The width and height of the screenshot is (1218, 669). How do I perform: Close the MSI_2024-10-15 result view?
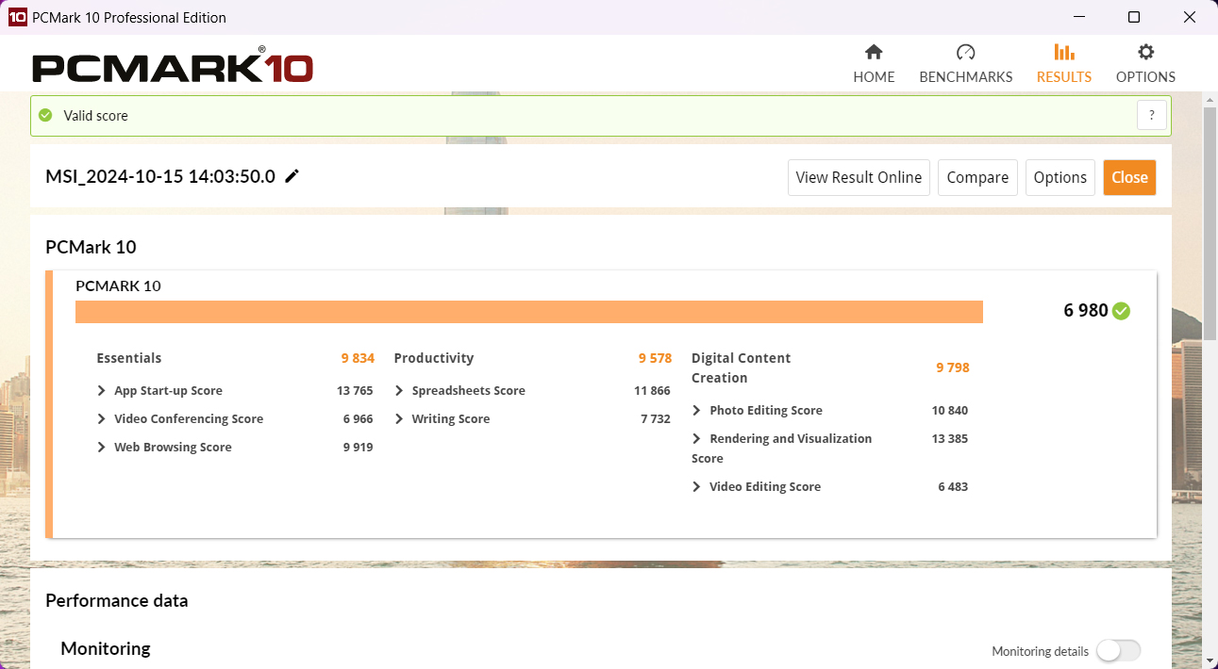coord(1129,177)
